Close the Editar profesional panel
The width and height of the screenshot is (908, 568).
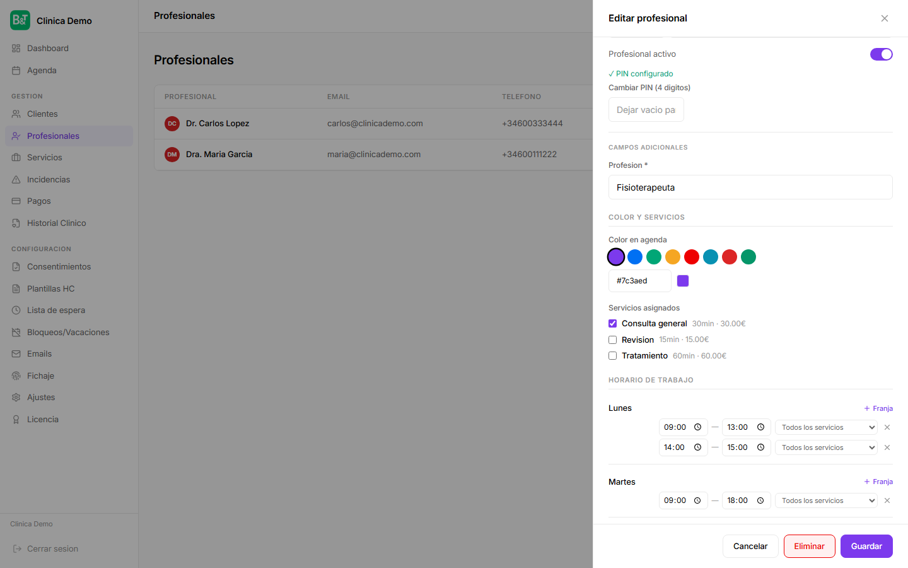pyautogui.click(x=885, y=18)
